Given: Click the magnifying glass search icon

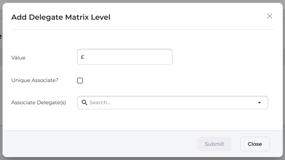Looking at the screenshot, I should 84,102.
